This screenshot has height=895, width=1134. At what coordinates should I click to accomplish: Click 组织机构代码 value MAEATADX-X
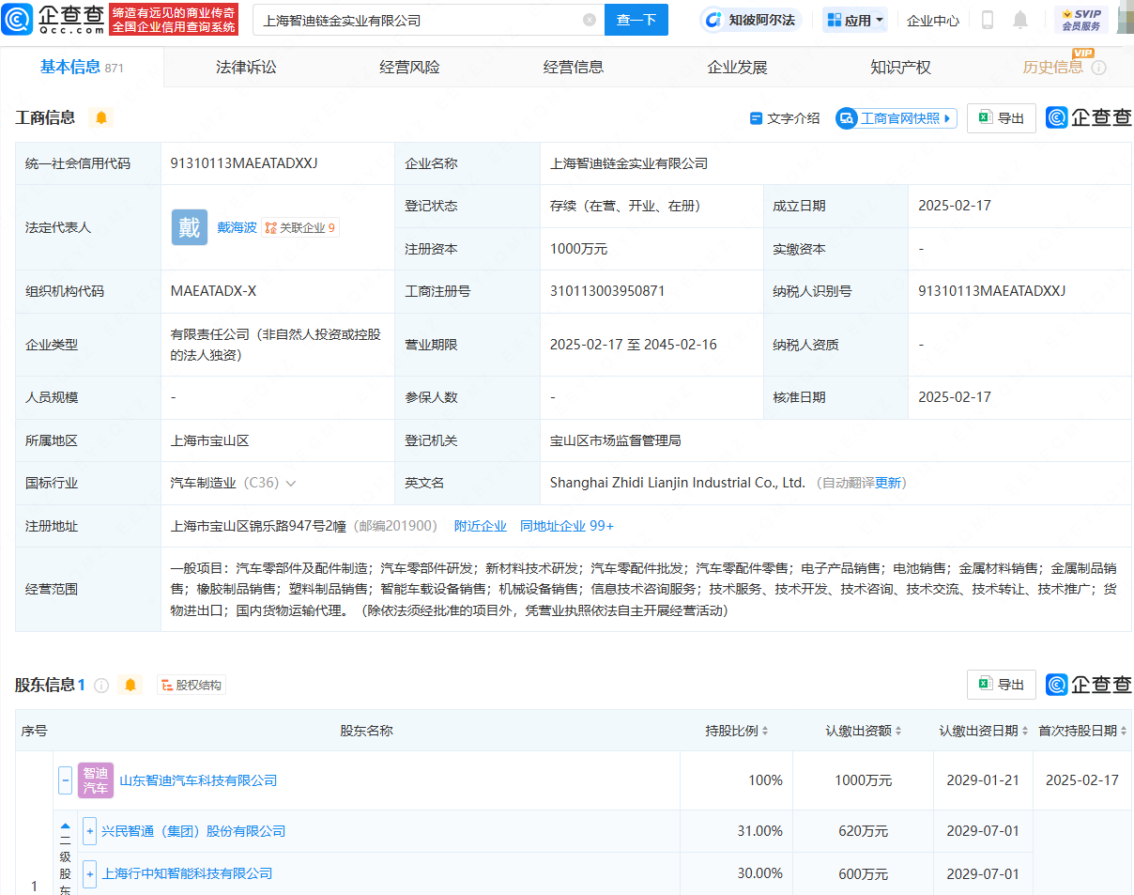point(213,291)
